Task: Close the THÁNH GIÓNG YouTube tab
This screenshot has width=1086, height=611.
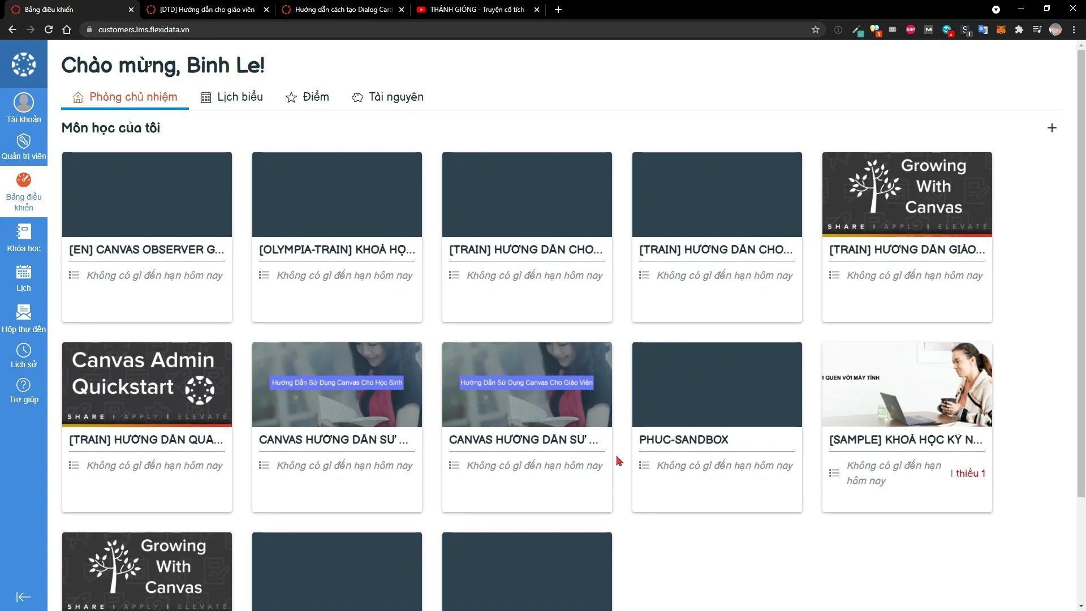Action: click(537, 10)
